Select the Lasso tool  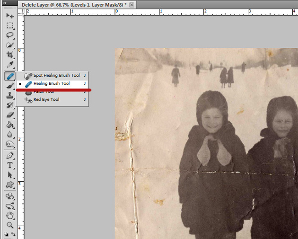pyautogui.click(x=9, y=35)
